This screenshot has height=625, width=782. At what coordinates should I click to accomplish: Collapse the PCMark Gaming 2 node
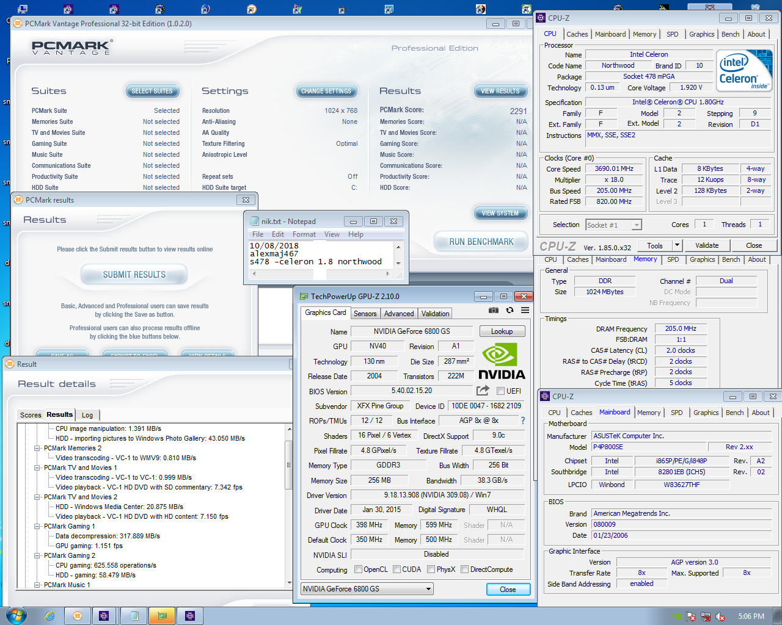pos(38,555)
